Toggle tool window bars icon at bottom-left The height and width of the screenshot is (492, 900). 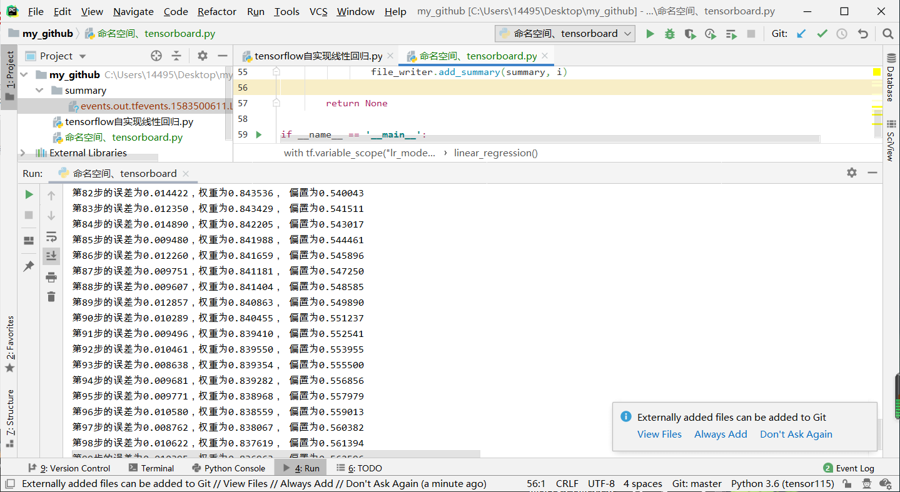[x=9, y=484]
